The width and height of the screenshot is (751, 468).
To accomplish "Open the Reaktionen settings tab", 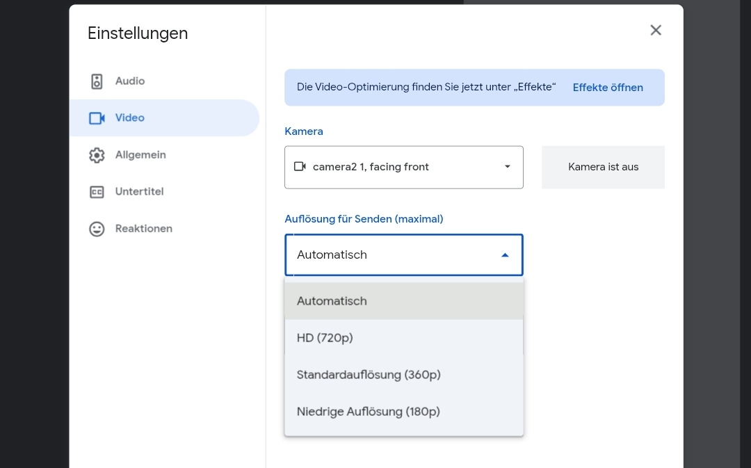I will click(x=143, y=229).
